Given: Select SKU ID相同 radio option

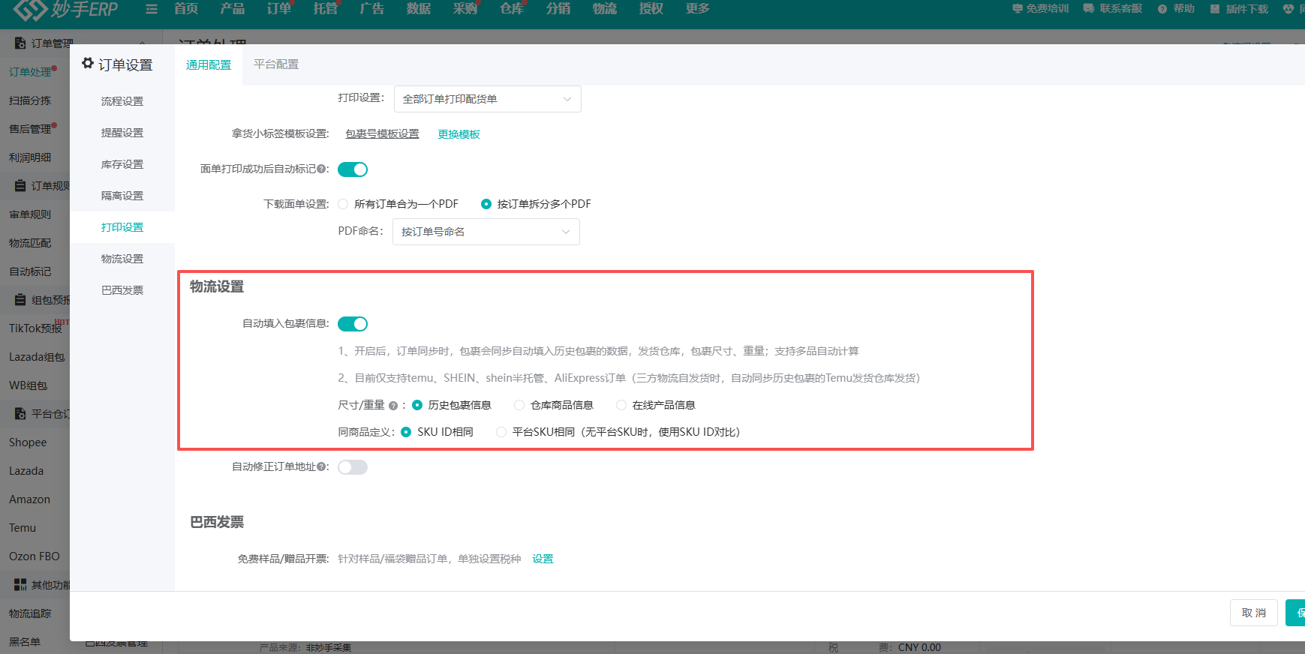Looking at the screenshot, I should pos(406,432).
